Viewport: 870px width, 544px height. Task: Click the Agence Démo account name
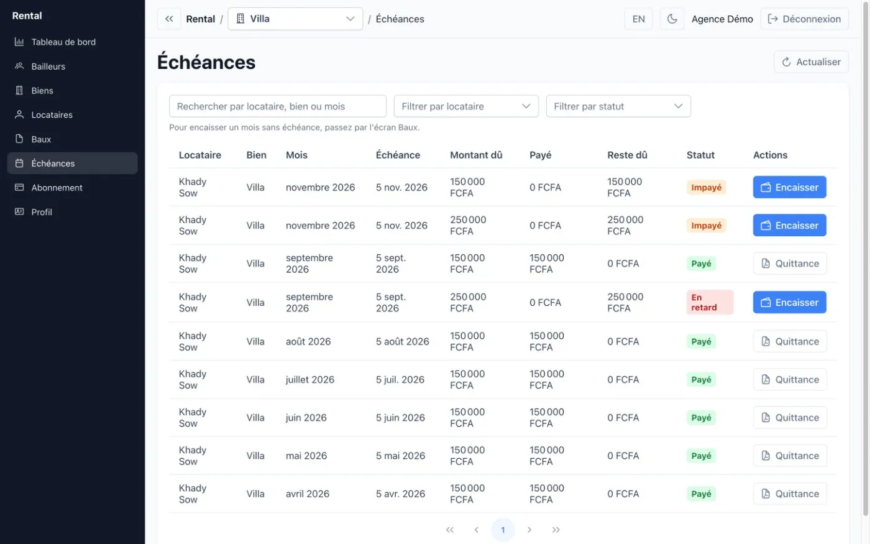pos(722,19)
